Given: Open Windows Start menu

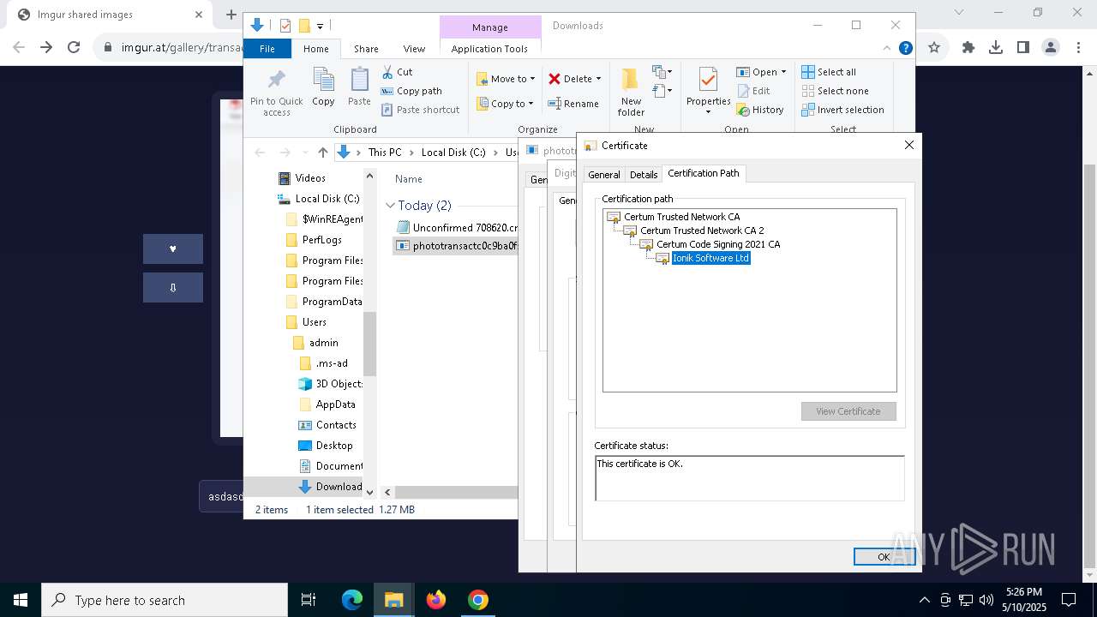Looking at the screenshot, I should coord(21,600).
